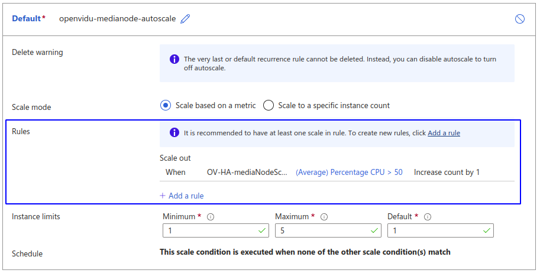540x273 pixels.
Task: Click the openvidu-medianode-autoscale condition name
Action: click(117, 19)
